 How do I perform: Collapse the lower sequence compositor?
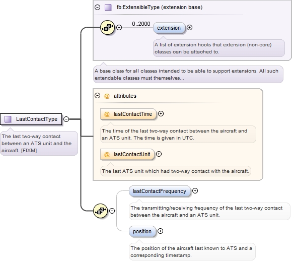[x=112, y=211]
